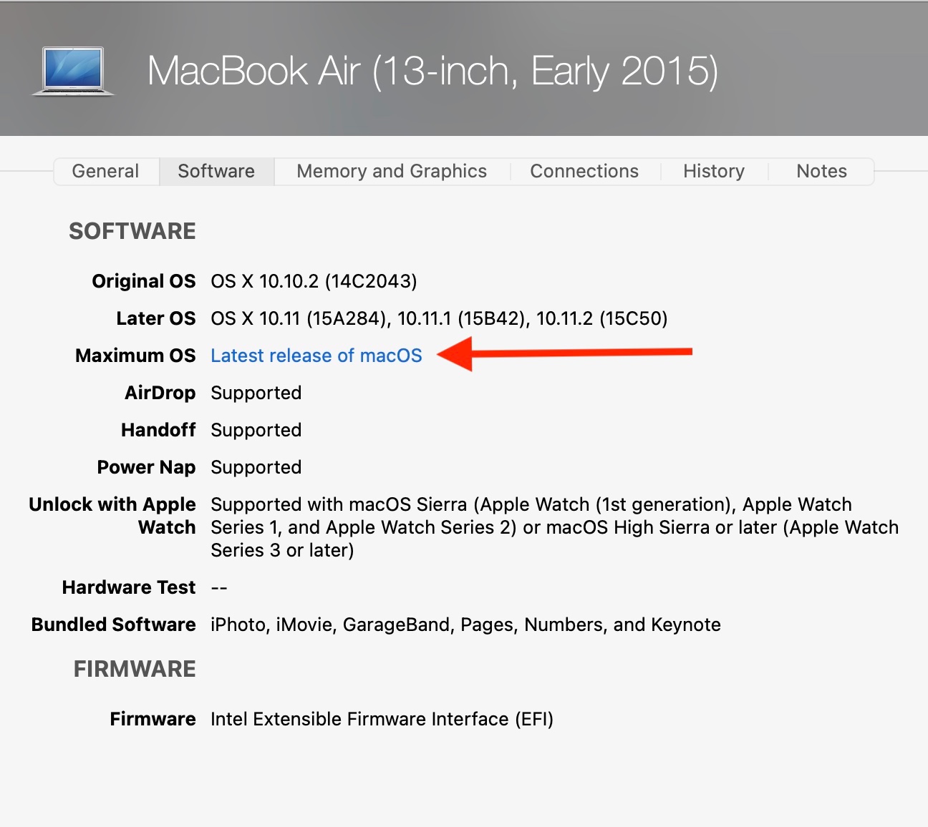Open the Memory and Graphics tab
The height and width of the screenshot is (827, 928).
tap(392, 172)
